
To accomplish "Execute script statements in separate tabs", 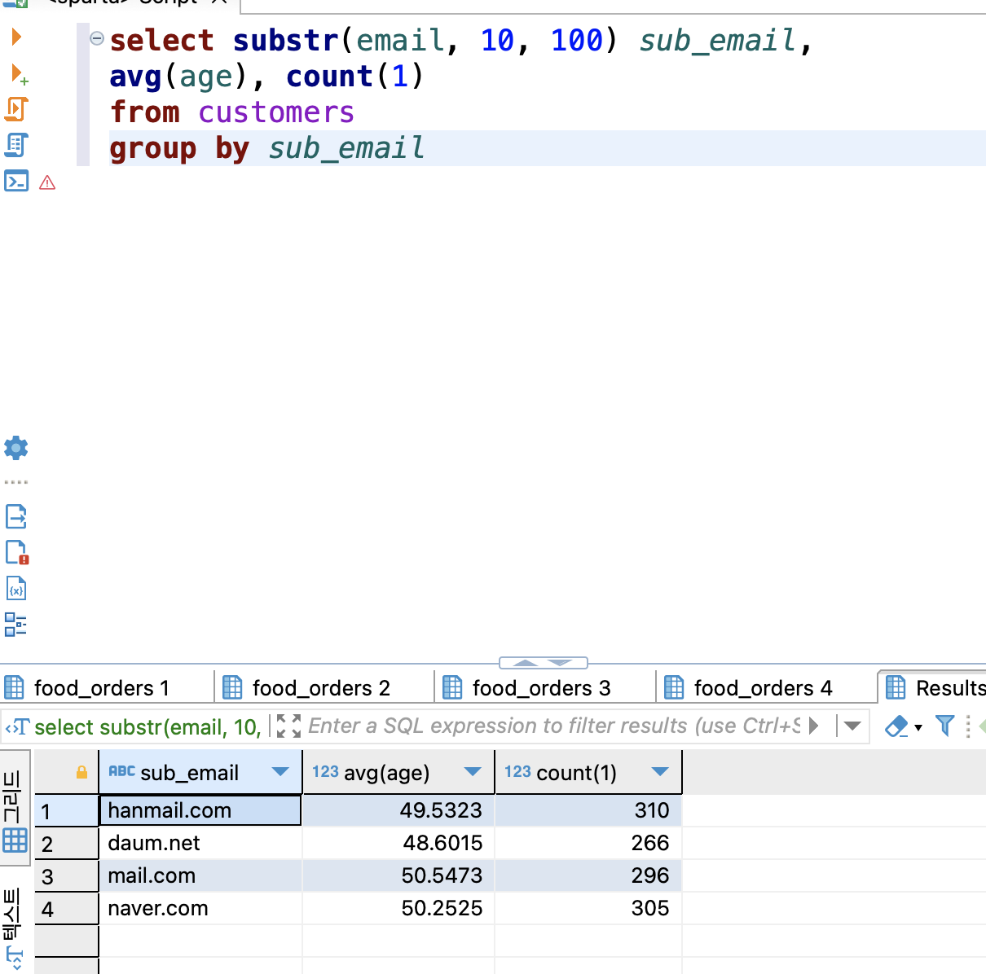I will (16, 145).
